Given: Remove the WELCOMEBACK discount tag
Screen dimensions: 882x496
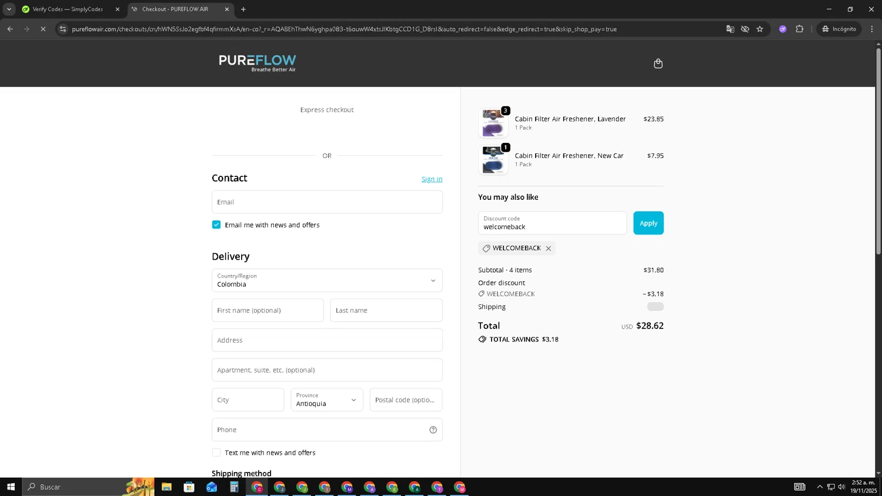Looking at the screenshot, I should pos(548,249).
